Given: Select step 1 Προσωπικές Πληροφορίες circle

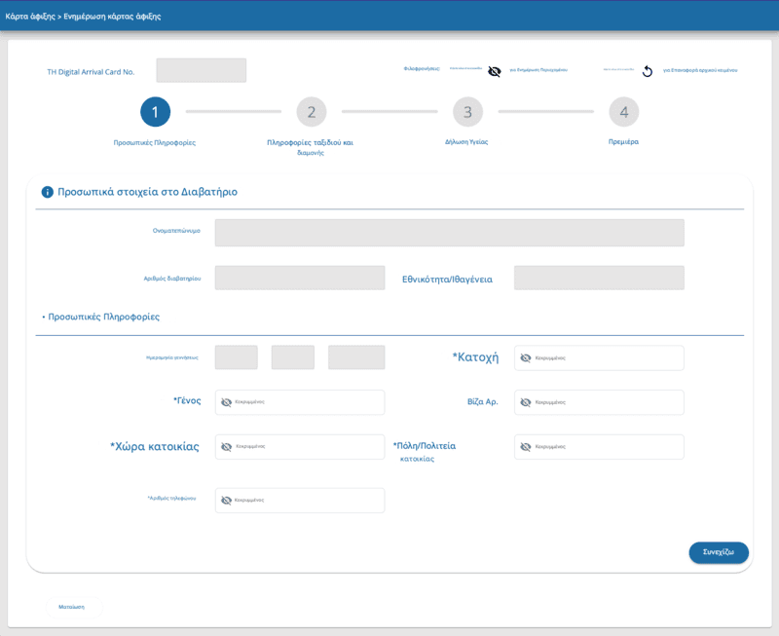Looking at the screenshot, I should [155, 112].
